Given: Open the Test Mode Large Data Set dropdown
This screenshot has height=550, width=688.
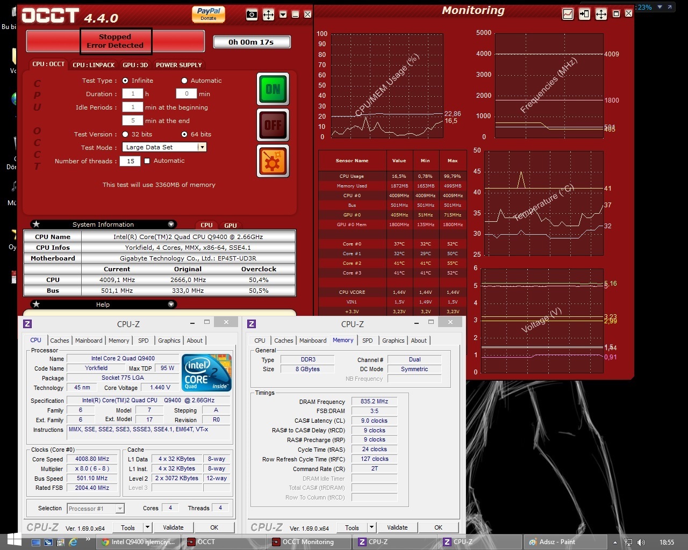Looking at the screenshot, I should [202, 147].
